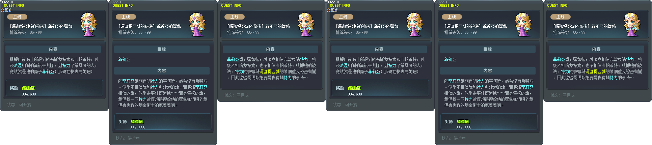
Task: Click the QUEST INFO title of last 3322-2 panel
Action: point(557,5)
